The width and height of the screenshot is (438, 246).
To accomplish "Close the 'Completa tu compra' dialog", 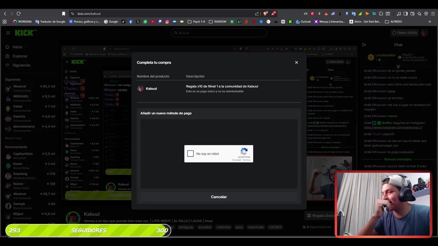I will click(296, 63).
